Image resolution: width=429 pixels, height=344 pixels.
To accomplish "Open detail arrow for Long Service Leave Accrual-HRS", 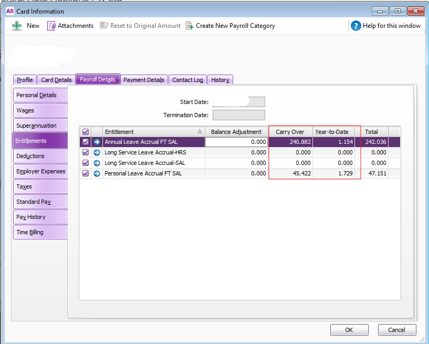I will pyautogui.click(x=97, y=152).
